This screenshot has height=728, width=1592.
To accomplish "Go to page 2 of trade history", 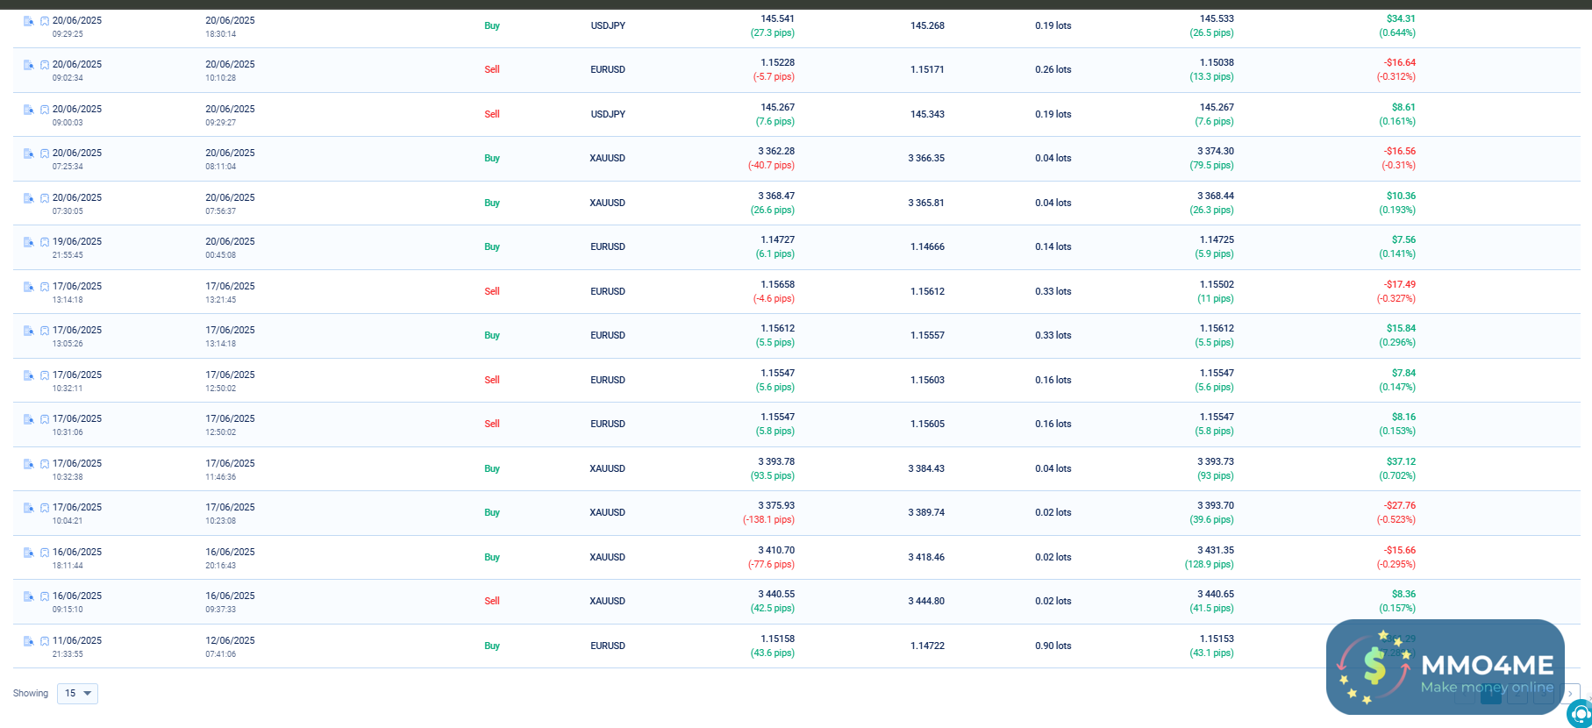I will [1517, 694].
